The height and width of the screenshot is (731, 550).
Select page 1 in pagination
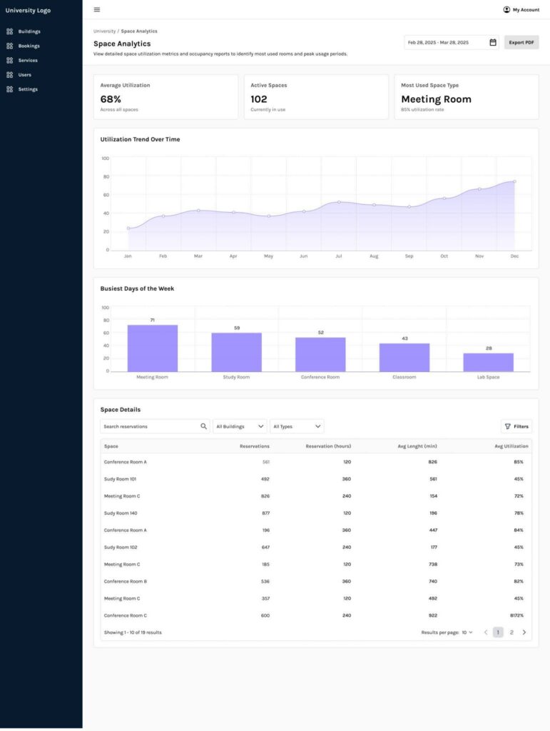(498, 632)
